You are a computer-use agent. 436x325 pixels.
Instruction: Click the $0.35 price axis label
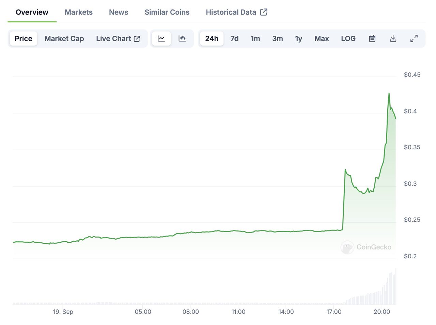tap(412, 147)
